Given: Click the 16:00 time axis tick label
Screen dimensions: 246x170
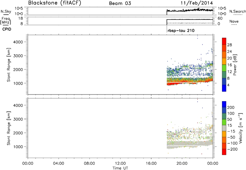Looking at the screenshot, I should point(151,164).
